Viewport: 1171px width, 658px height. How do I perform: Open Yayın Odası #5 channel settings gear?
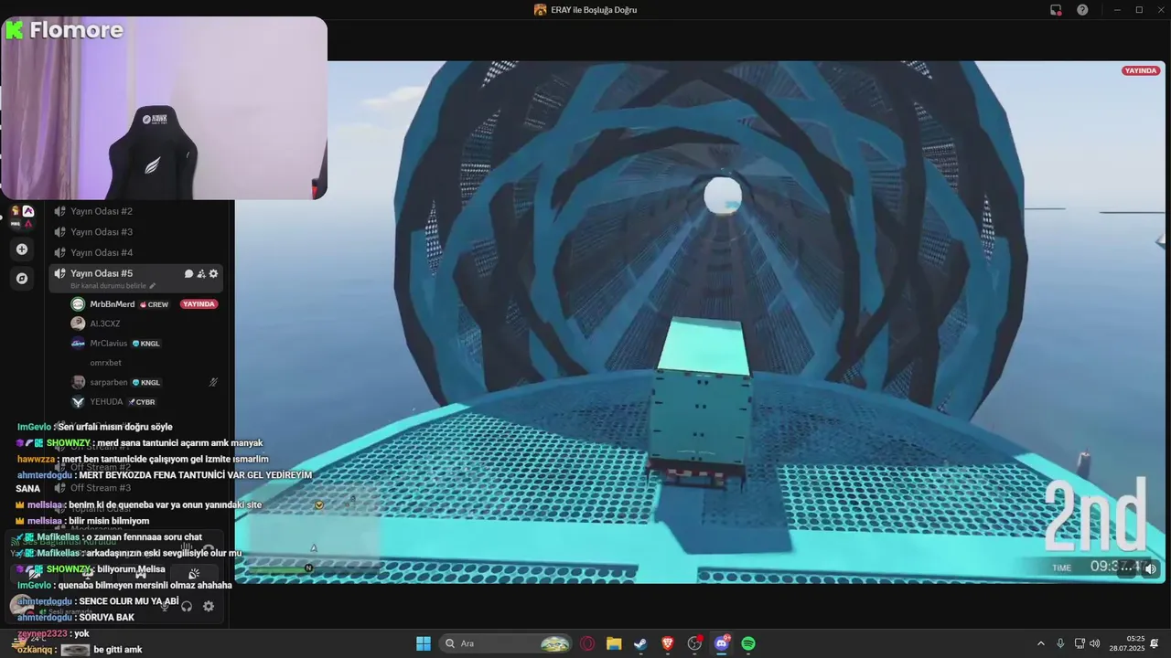click(214, 273)
